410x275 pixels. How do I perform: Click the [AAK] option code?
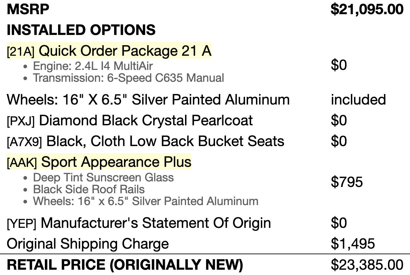[22, 163]
